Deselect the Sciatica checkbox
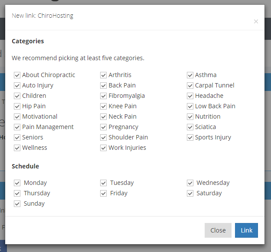This screenshot has width=271, height=252. click(190, 127)
